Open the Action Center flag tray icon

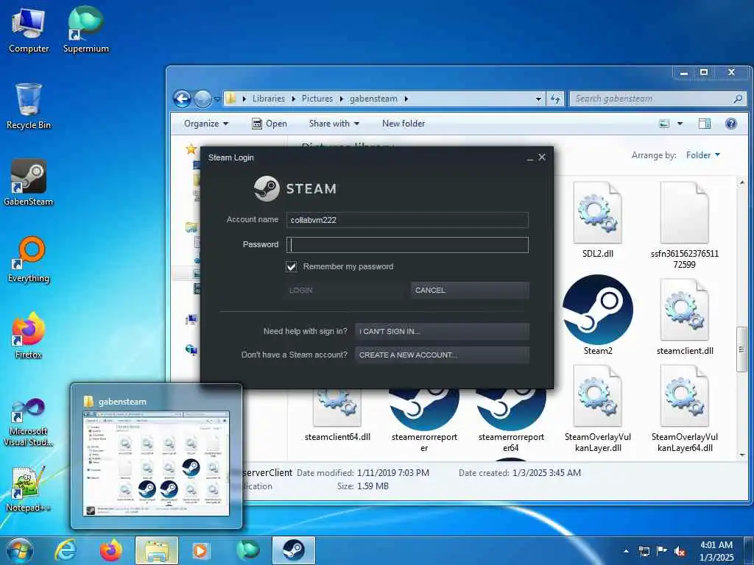pyautogui.click(x=662, y=551)
